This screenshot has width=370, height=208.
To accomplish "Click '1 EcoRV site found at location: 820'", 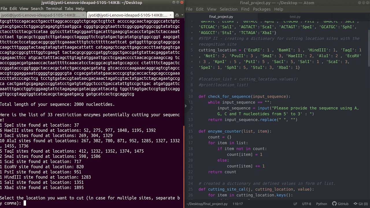I will 42,167.
